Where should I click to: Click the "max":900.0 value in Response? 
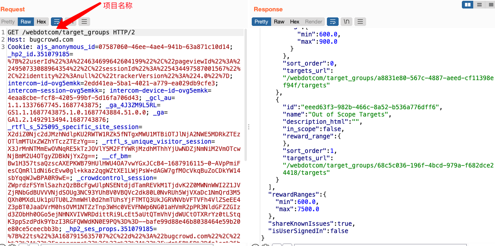[x=317, y=41]
